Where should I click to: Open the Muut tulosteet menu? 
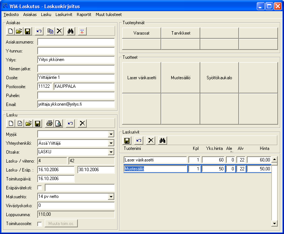(109, 15)
